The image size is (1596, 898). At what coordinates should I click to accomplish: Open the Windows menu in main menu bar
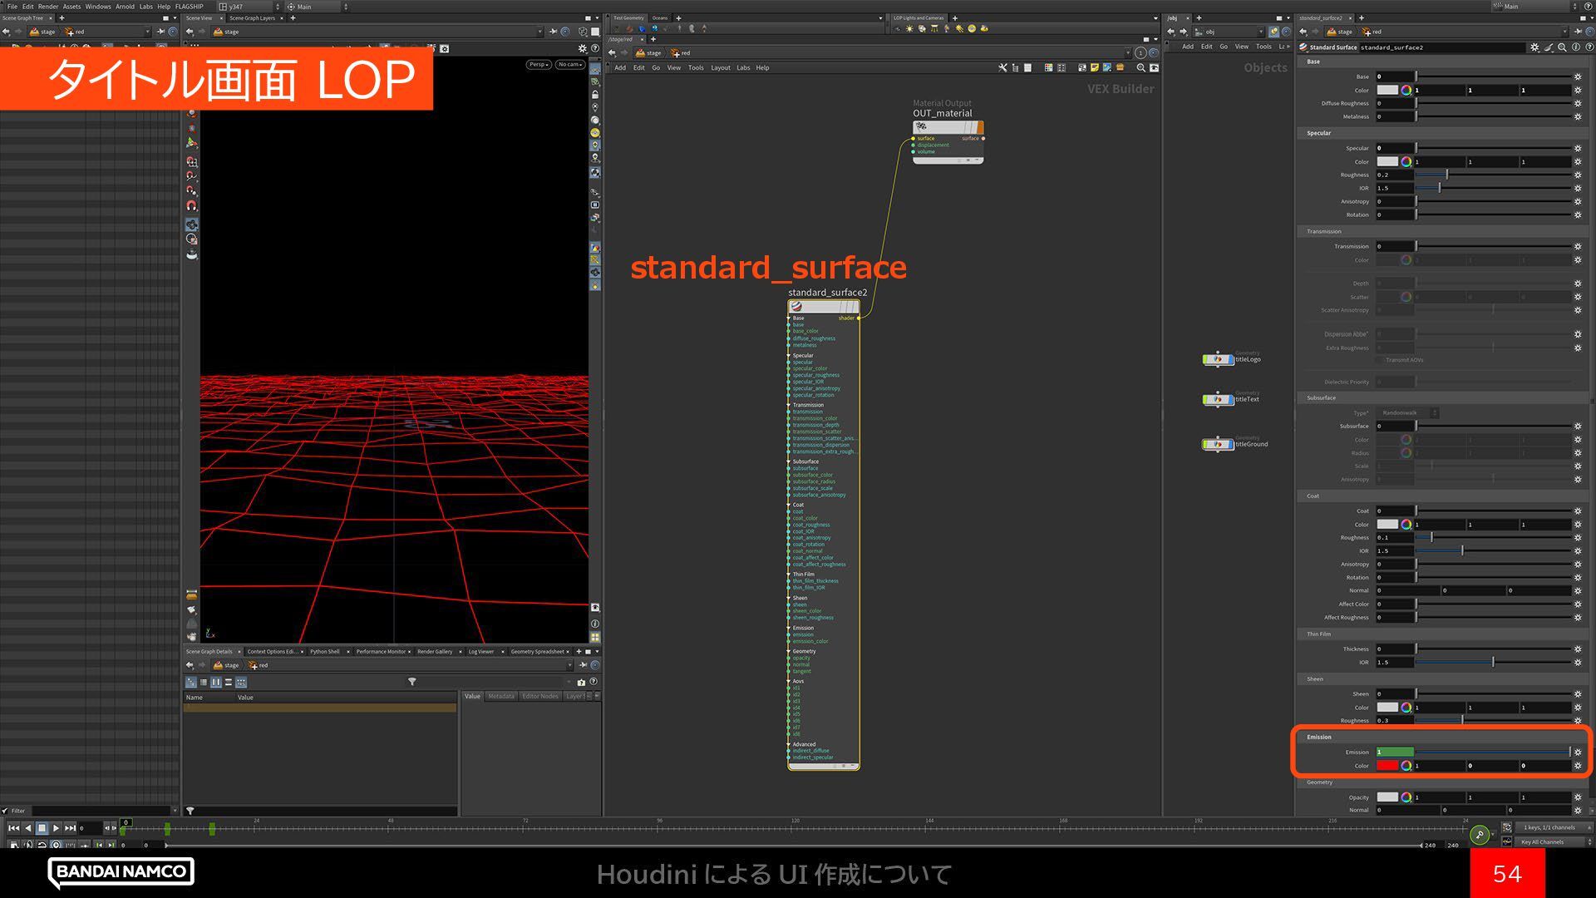(97, 6)
